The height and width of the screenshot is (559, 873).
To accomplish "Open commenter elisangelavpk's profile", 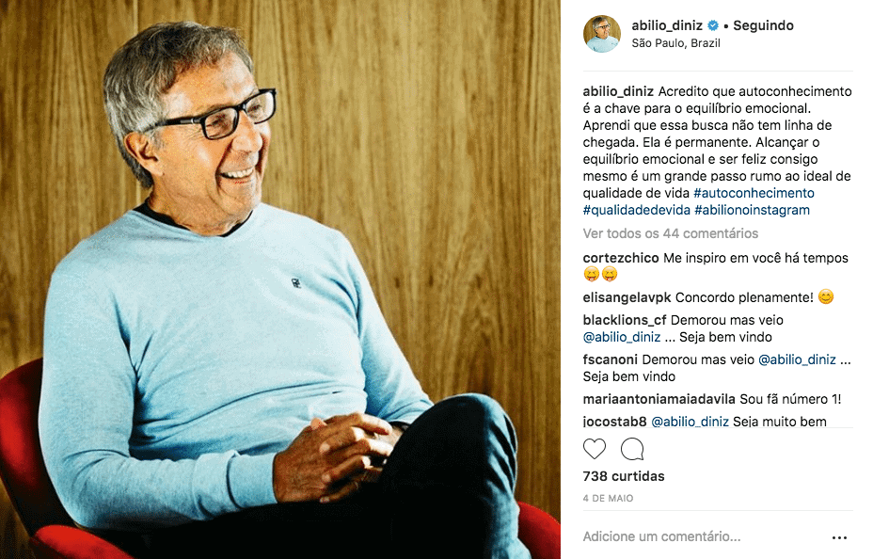I will coord(627,298).
